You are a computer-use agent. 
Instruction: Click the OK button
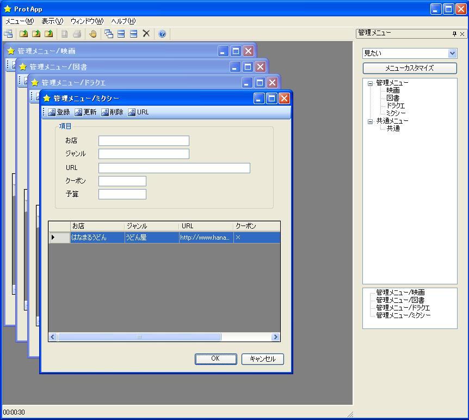[215, 359]
